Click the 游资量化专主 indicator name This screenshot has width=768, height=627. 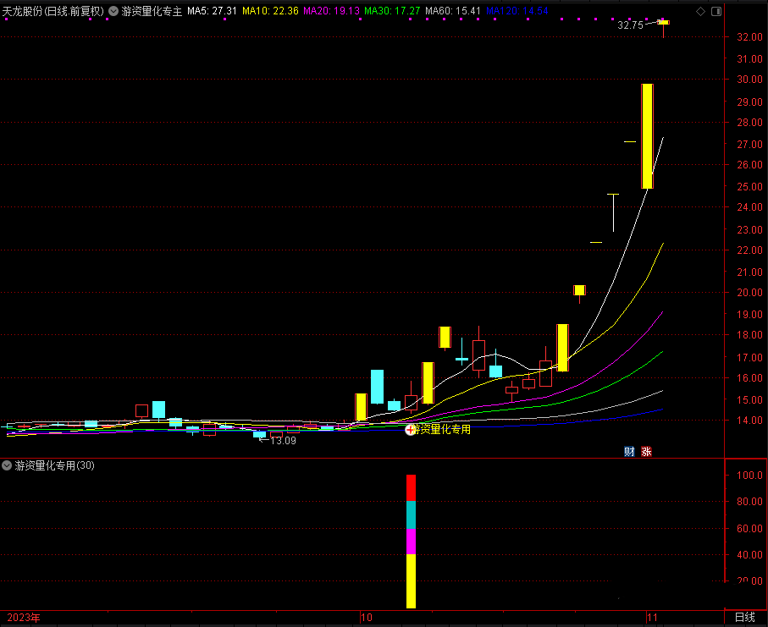point(152,11)
